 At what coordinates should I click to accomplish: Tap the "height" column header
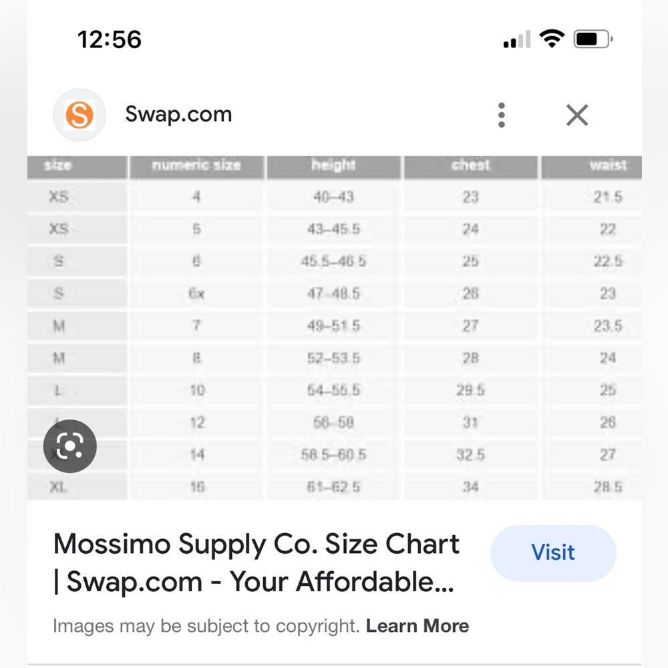[333, 166]
